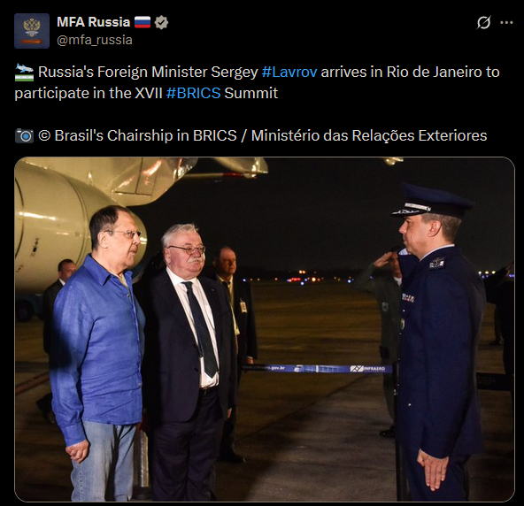Open the three-dot more options menu
The width and height of the screenshot is (524, 506).
click(506, 22)
